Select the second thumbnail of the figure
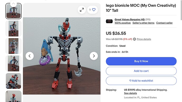This screenshot has height=102, width=182. click(13, 29)
